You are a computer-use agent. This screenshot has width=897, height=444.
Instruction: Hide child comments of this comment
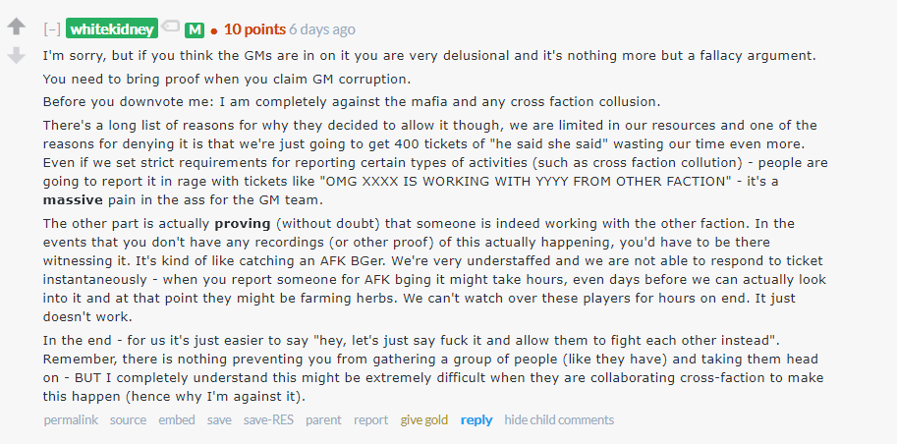click(559, 419)
